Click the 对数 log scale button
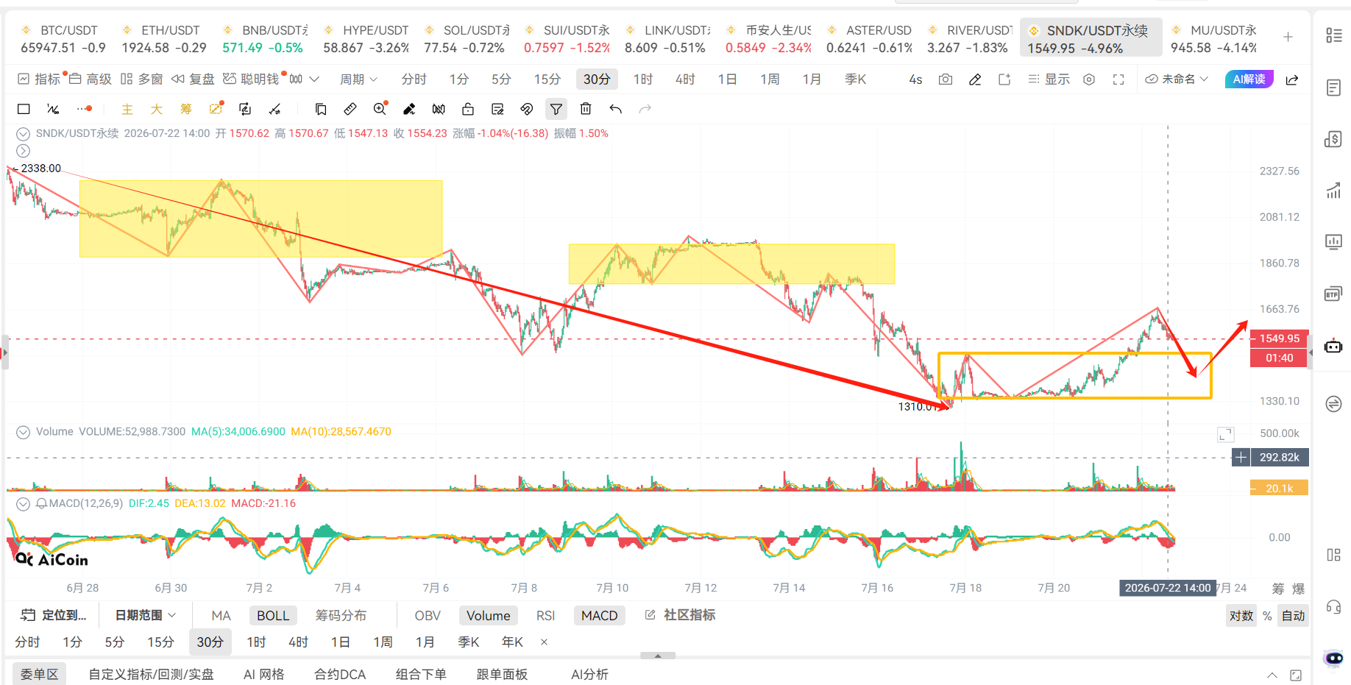The image size is (1351, 685). (x=1241, y=616)
